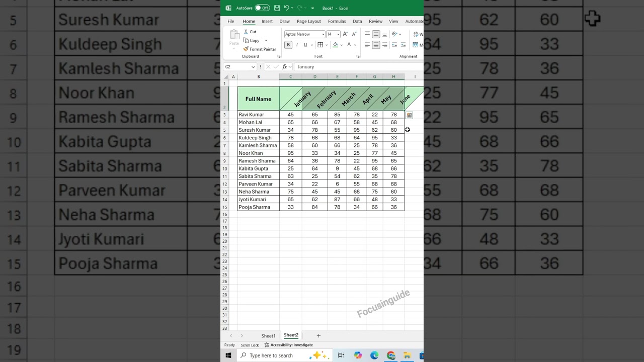644x362 pixels.
Task: Click the Merge and Center icon
Action: click(416, 45)
